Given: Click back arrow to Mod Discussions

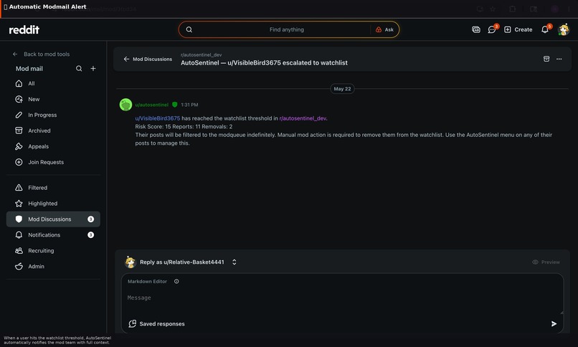Looking at the screenshot, I should [126, 59].
